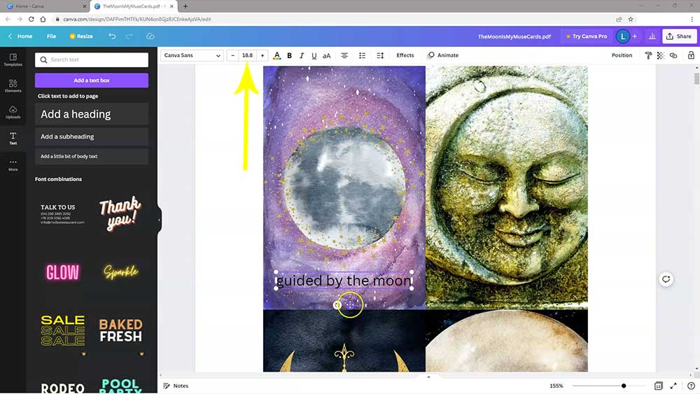
Task: Select the Baked Fresh font combination
Action: (x=120, y=330)
